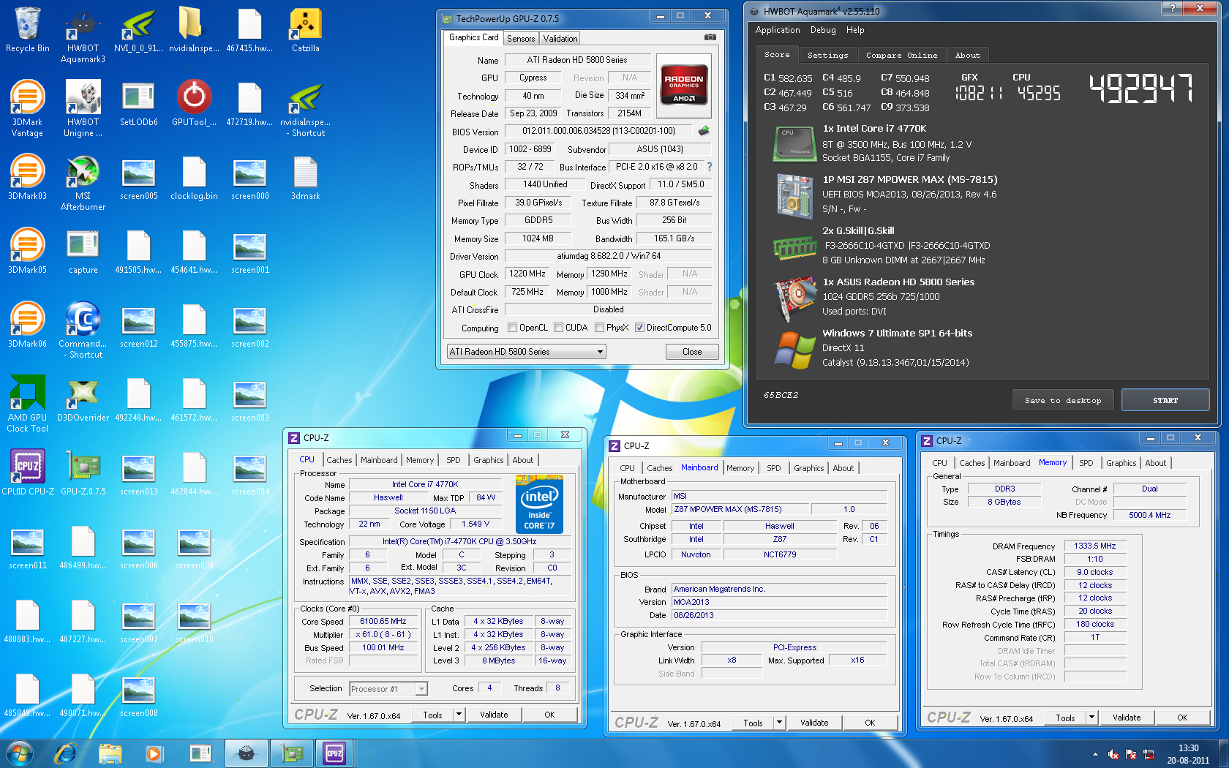Click Radeon Graphics logo in GPU-Z
The image size is (1229, 768).
684,86
